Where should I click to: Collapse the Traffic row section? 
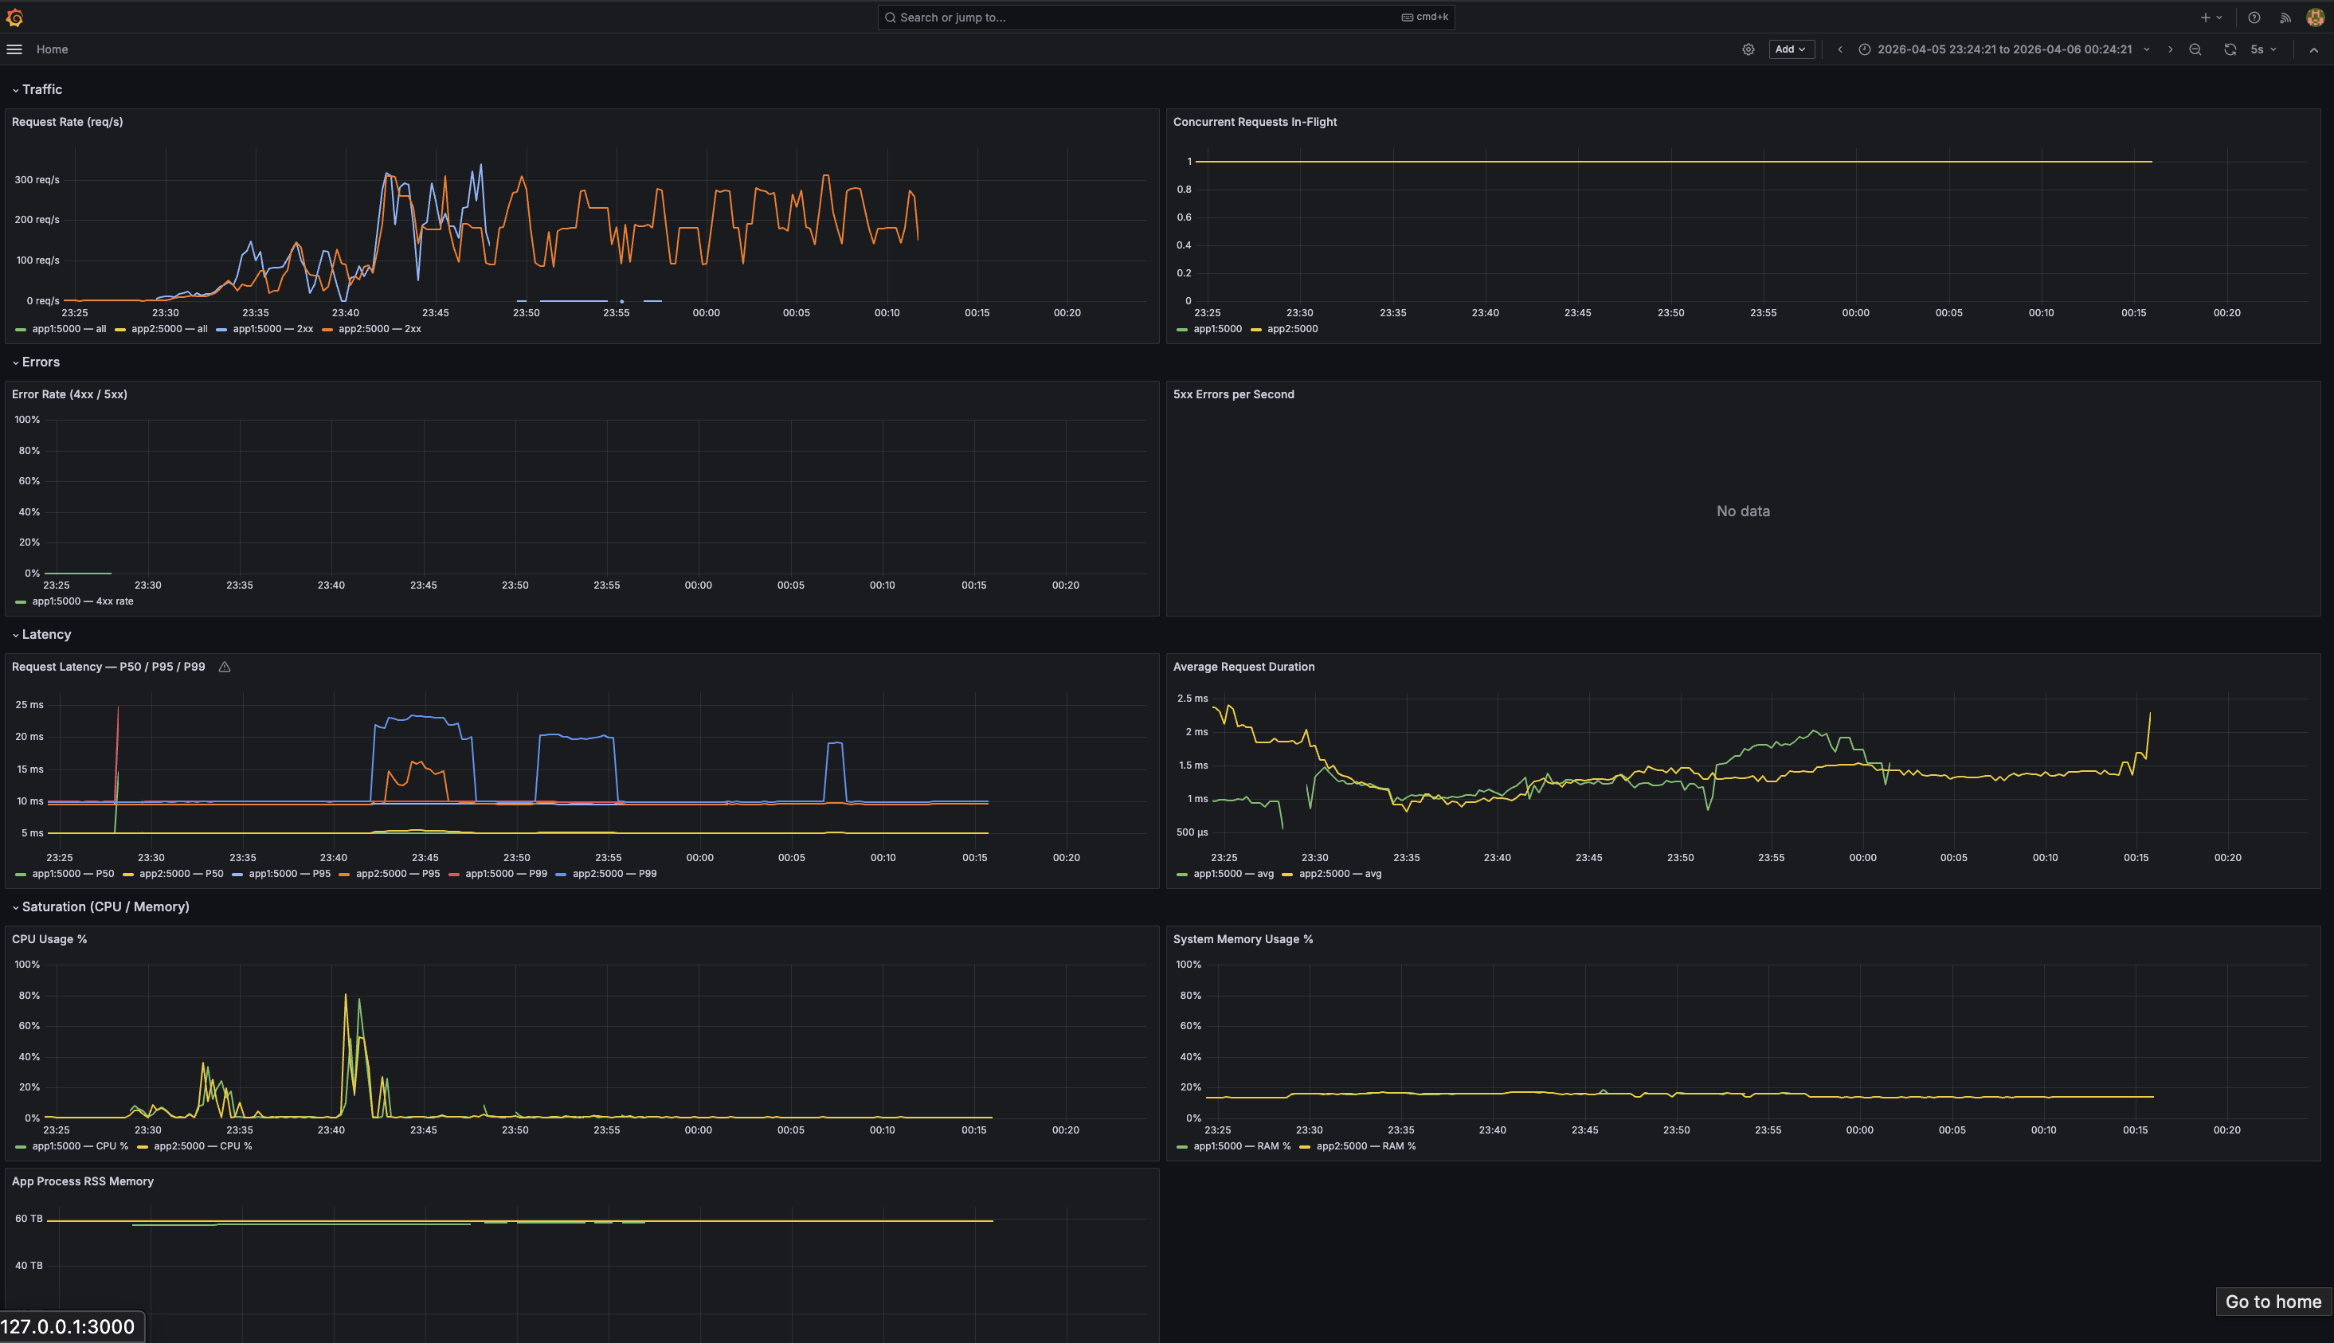click(41, 89)
